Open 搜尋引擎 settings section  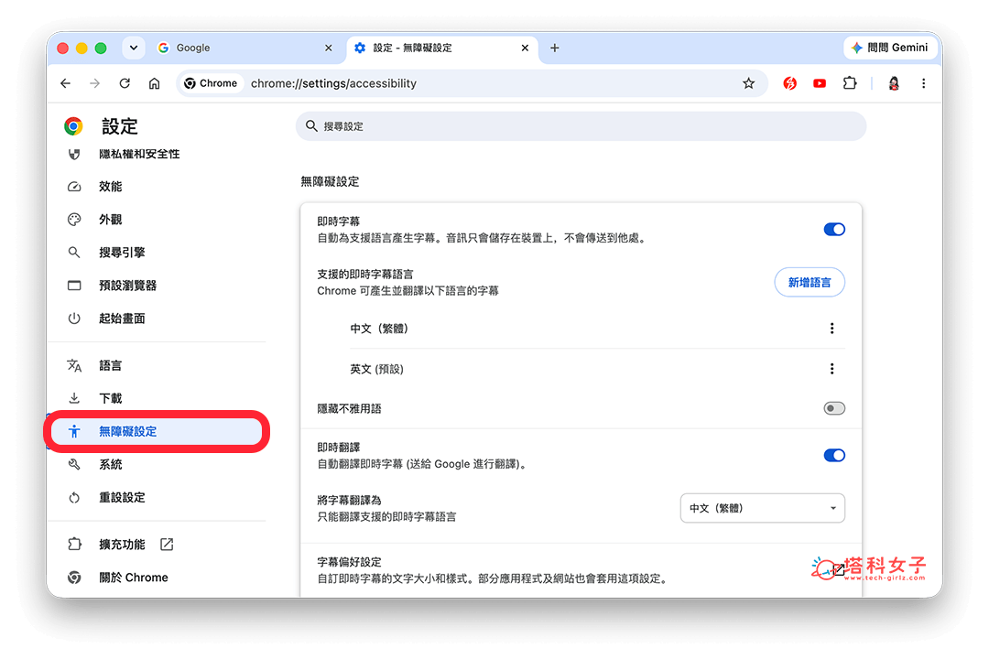122,253
